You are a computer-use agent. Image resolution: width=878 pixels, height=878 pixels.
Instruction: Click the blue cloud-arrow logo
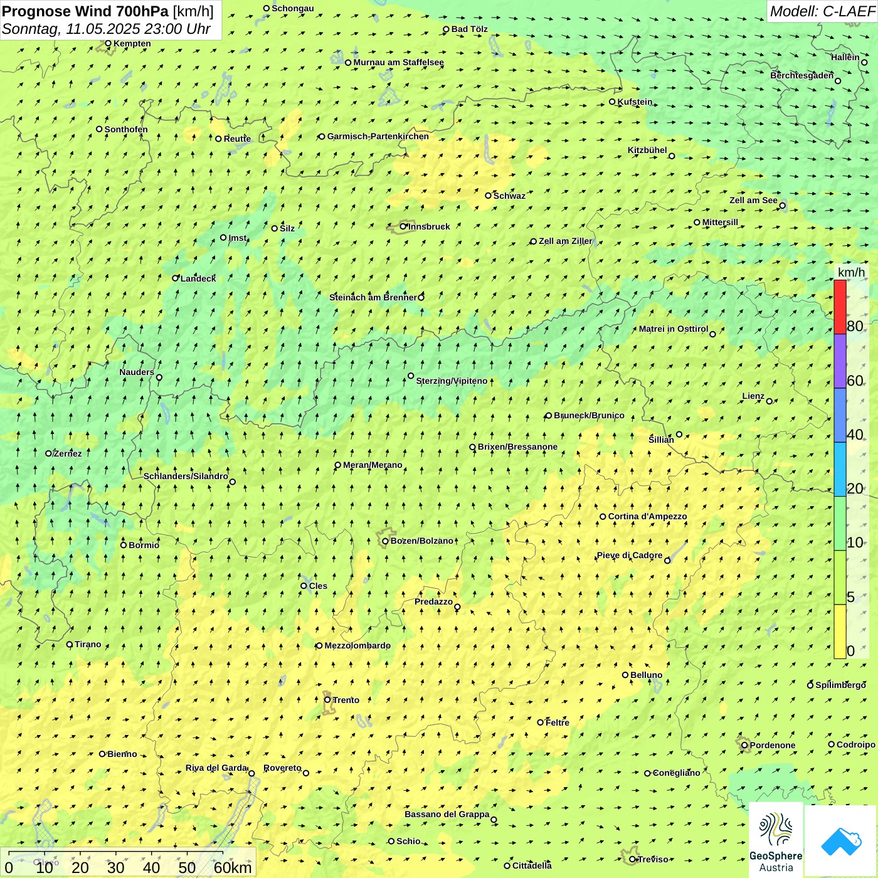[x=841, y=841]
